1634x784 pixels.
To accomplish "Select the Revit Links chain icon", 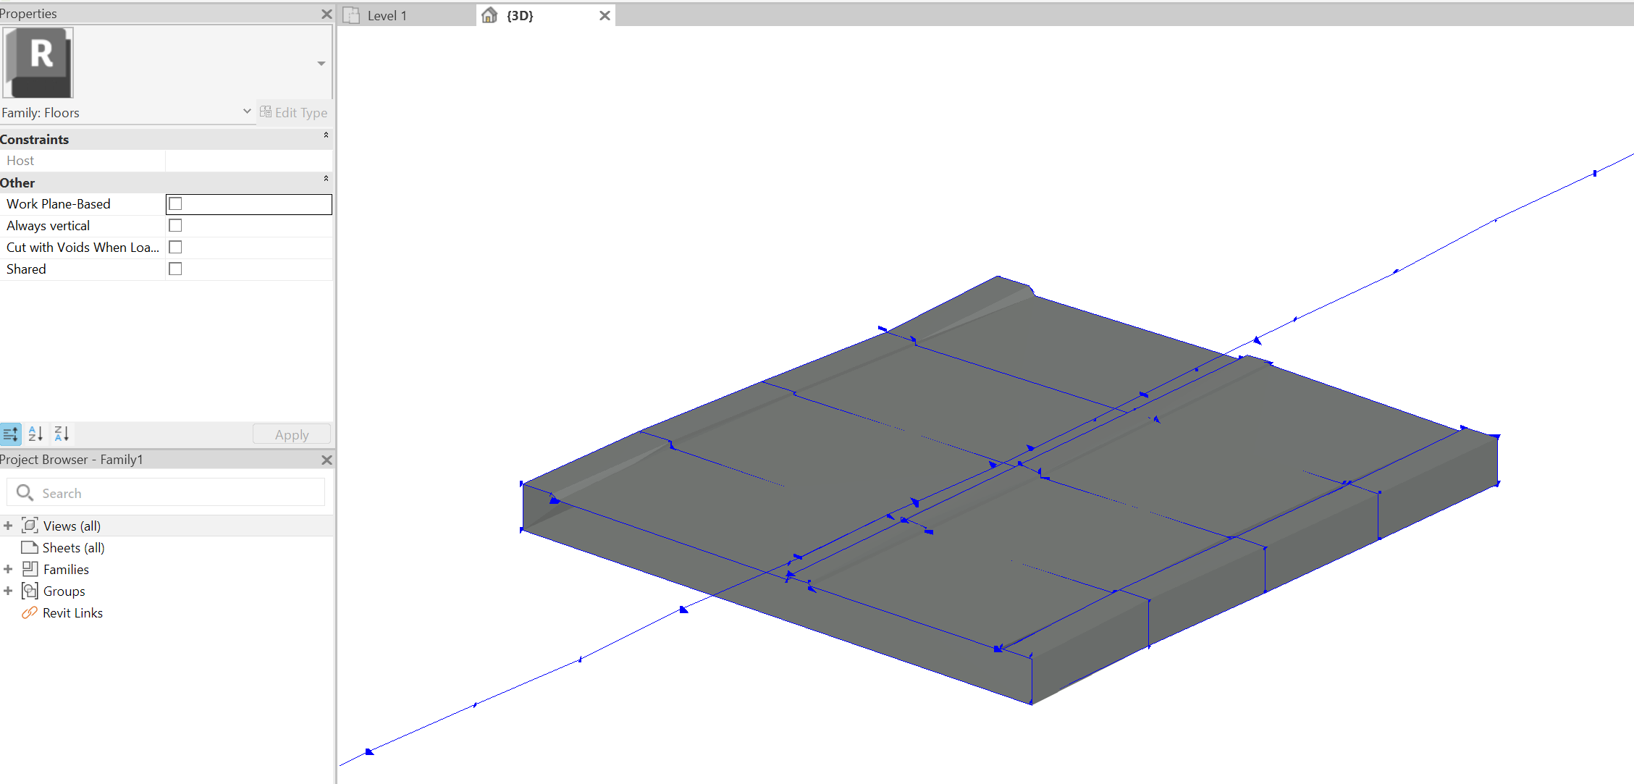I will coord(30,612).
